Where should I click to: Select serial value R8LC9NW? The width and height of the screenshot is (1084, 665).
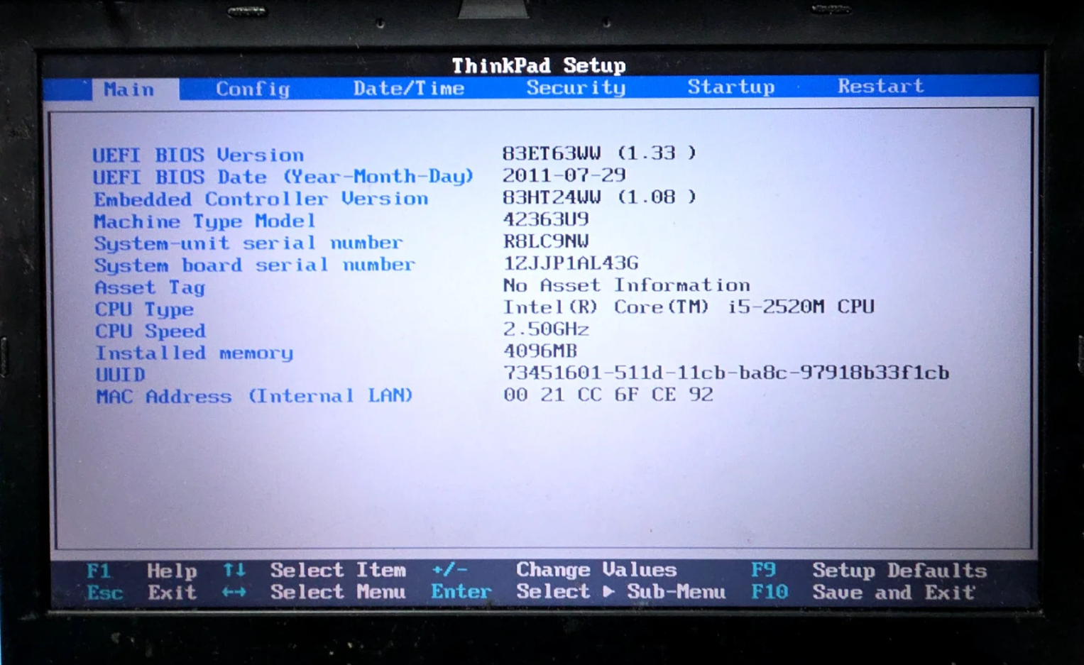[x=546, y=241]
